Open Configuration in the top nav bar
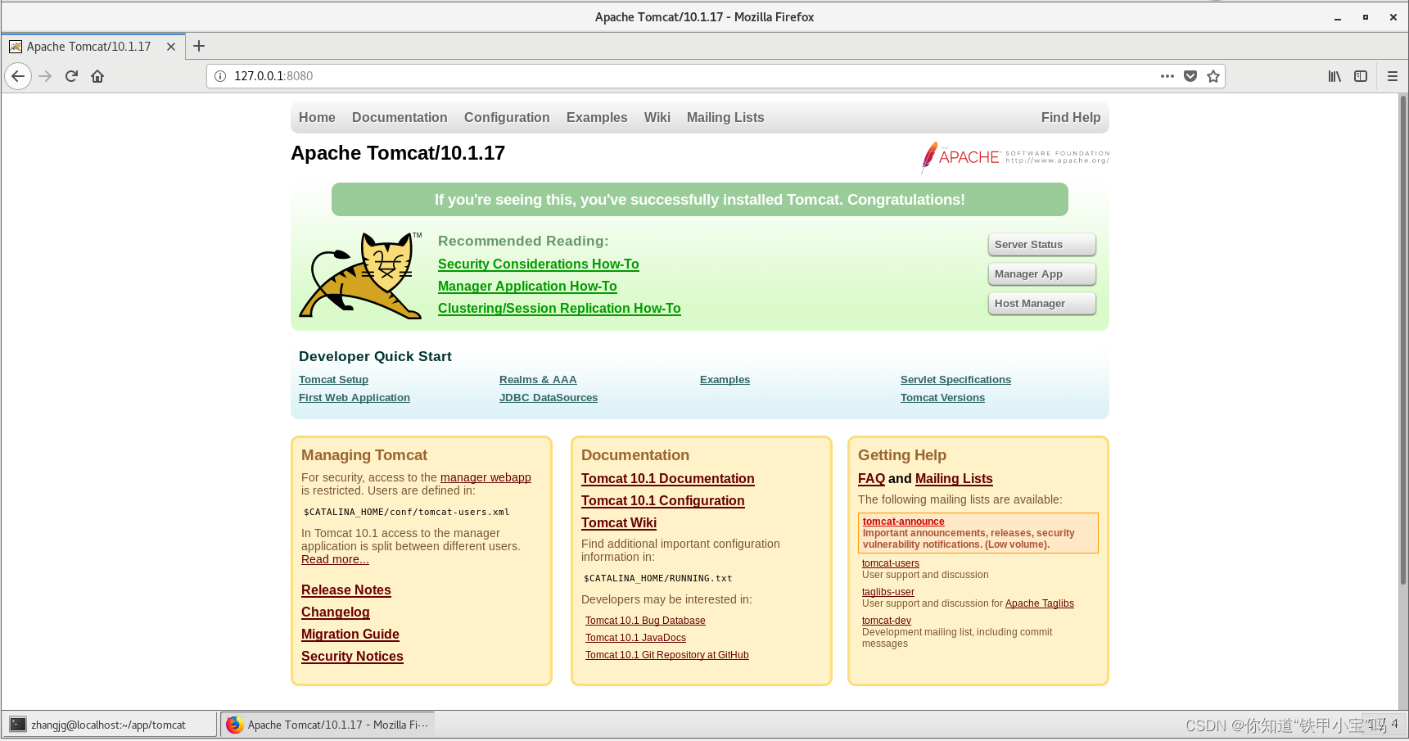The height and width of the screenshot is (741, 1409). [507, 117]
